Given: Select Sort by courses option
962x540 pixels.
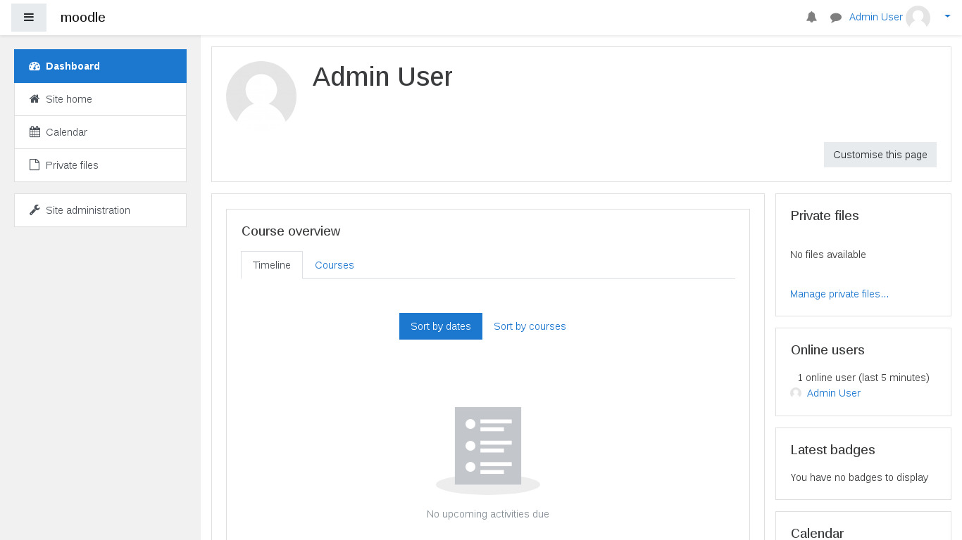Looking at the screenshot, I should (530, 326).
